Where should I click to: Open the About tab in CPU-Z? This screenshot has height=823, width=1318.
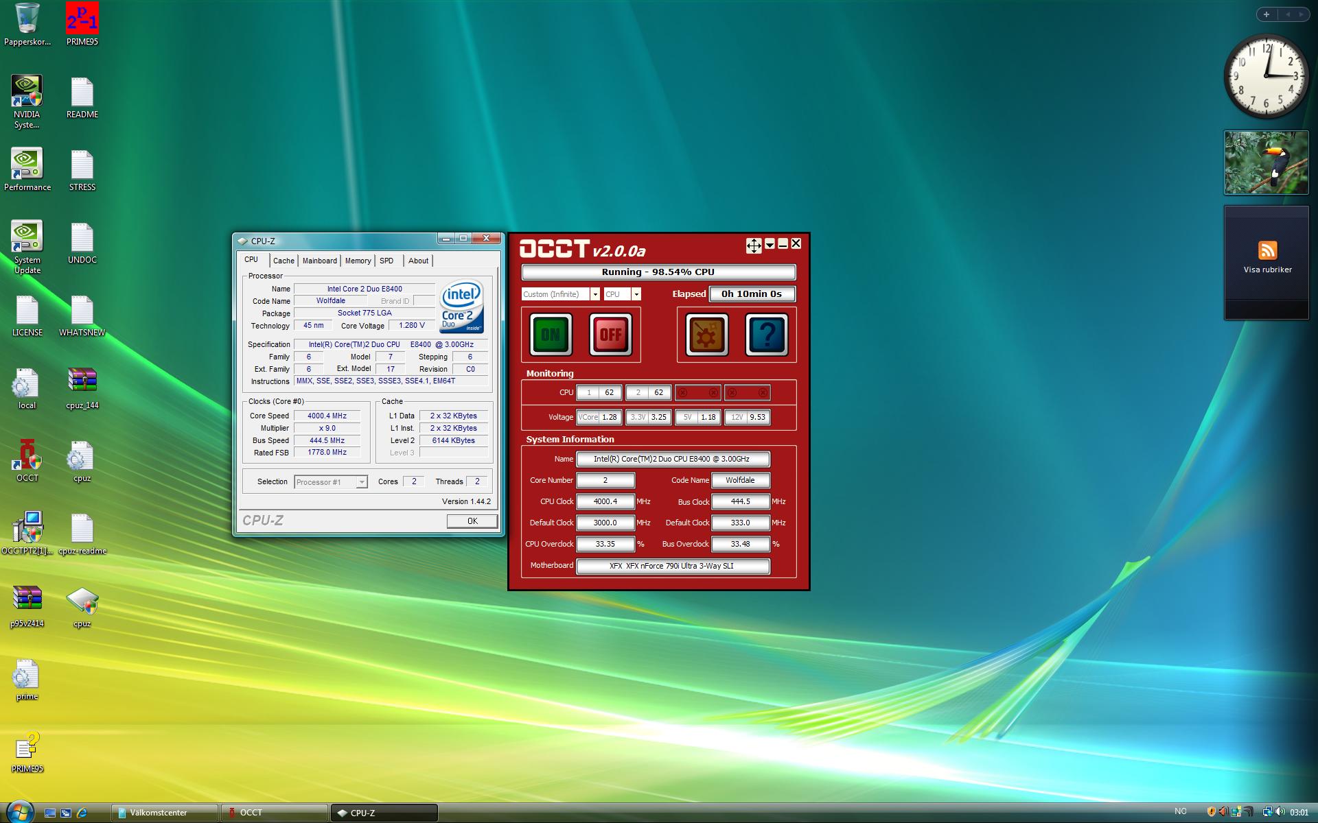coord(418,261)
